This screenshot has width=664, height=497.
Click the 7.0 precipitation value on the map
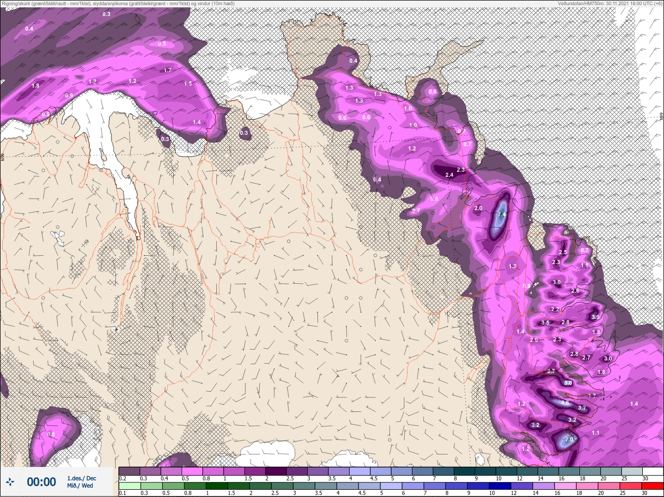[569, 440]
